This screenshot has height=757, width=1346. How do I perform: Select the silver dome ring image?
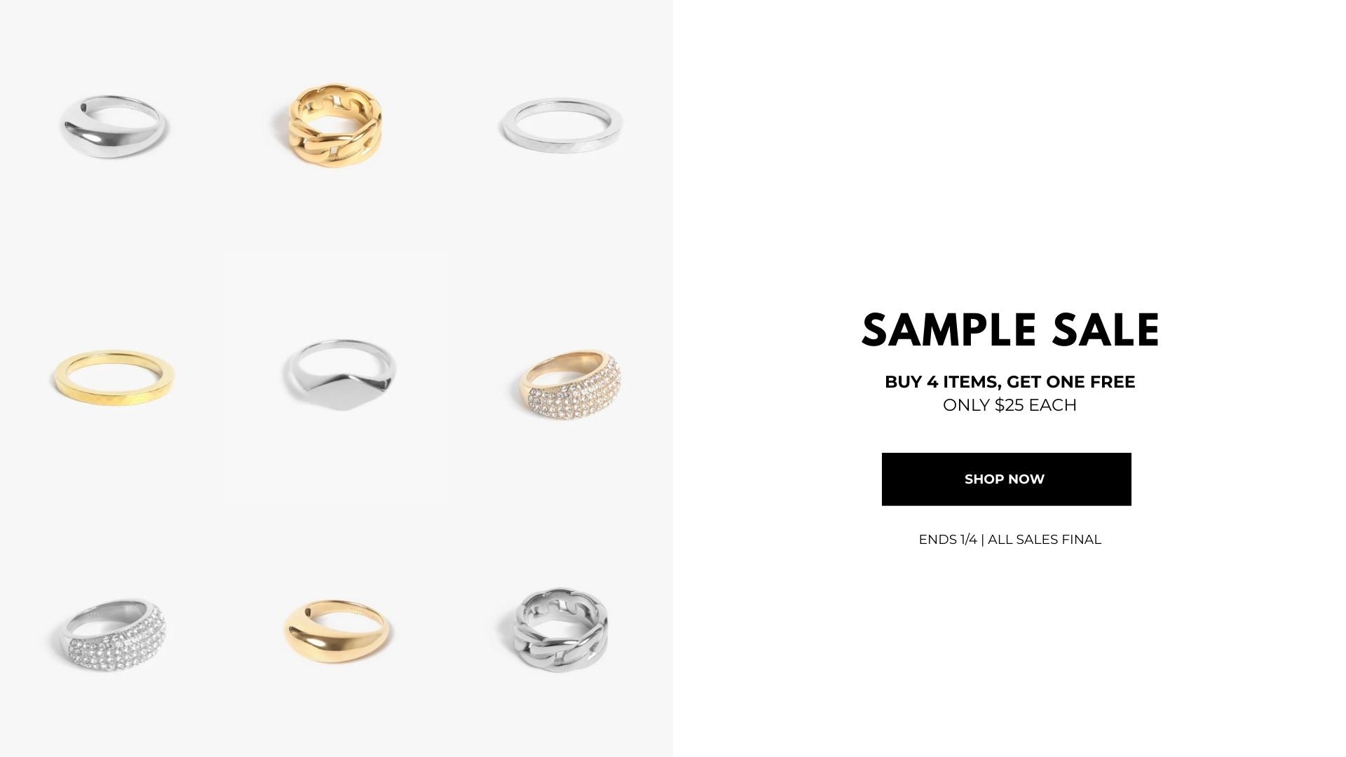pos(113,126)
